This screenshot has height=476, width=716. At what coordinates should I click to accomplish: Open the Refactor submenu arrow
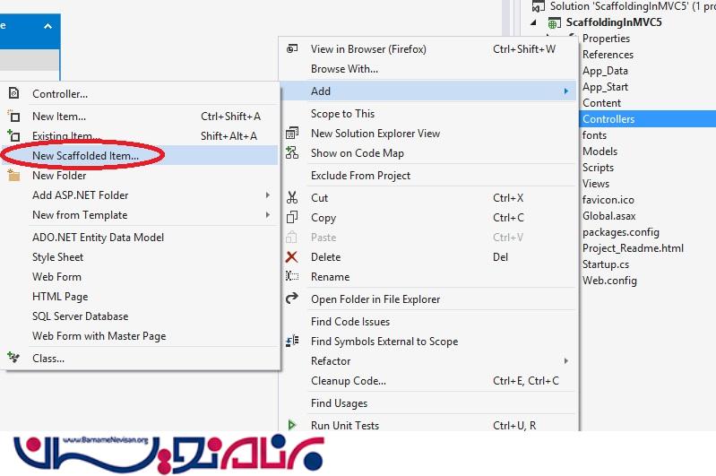(566, 361)
